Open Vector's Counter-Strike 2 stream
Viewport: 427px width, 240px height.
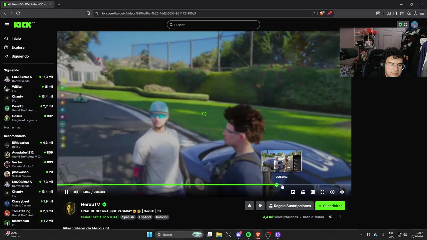click(28, 164)
